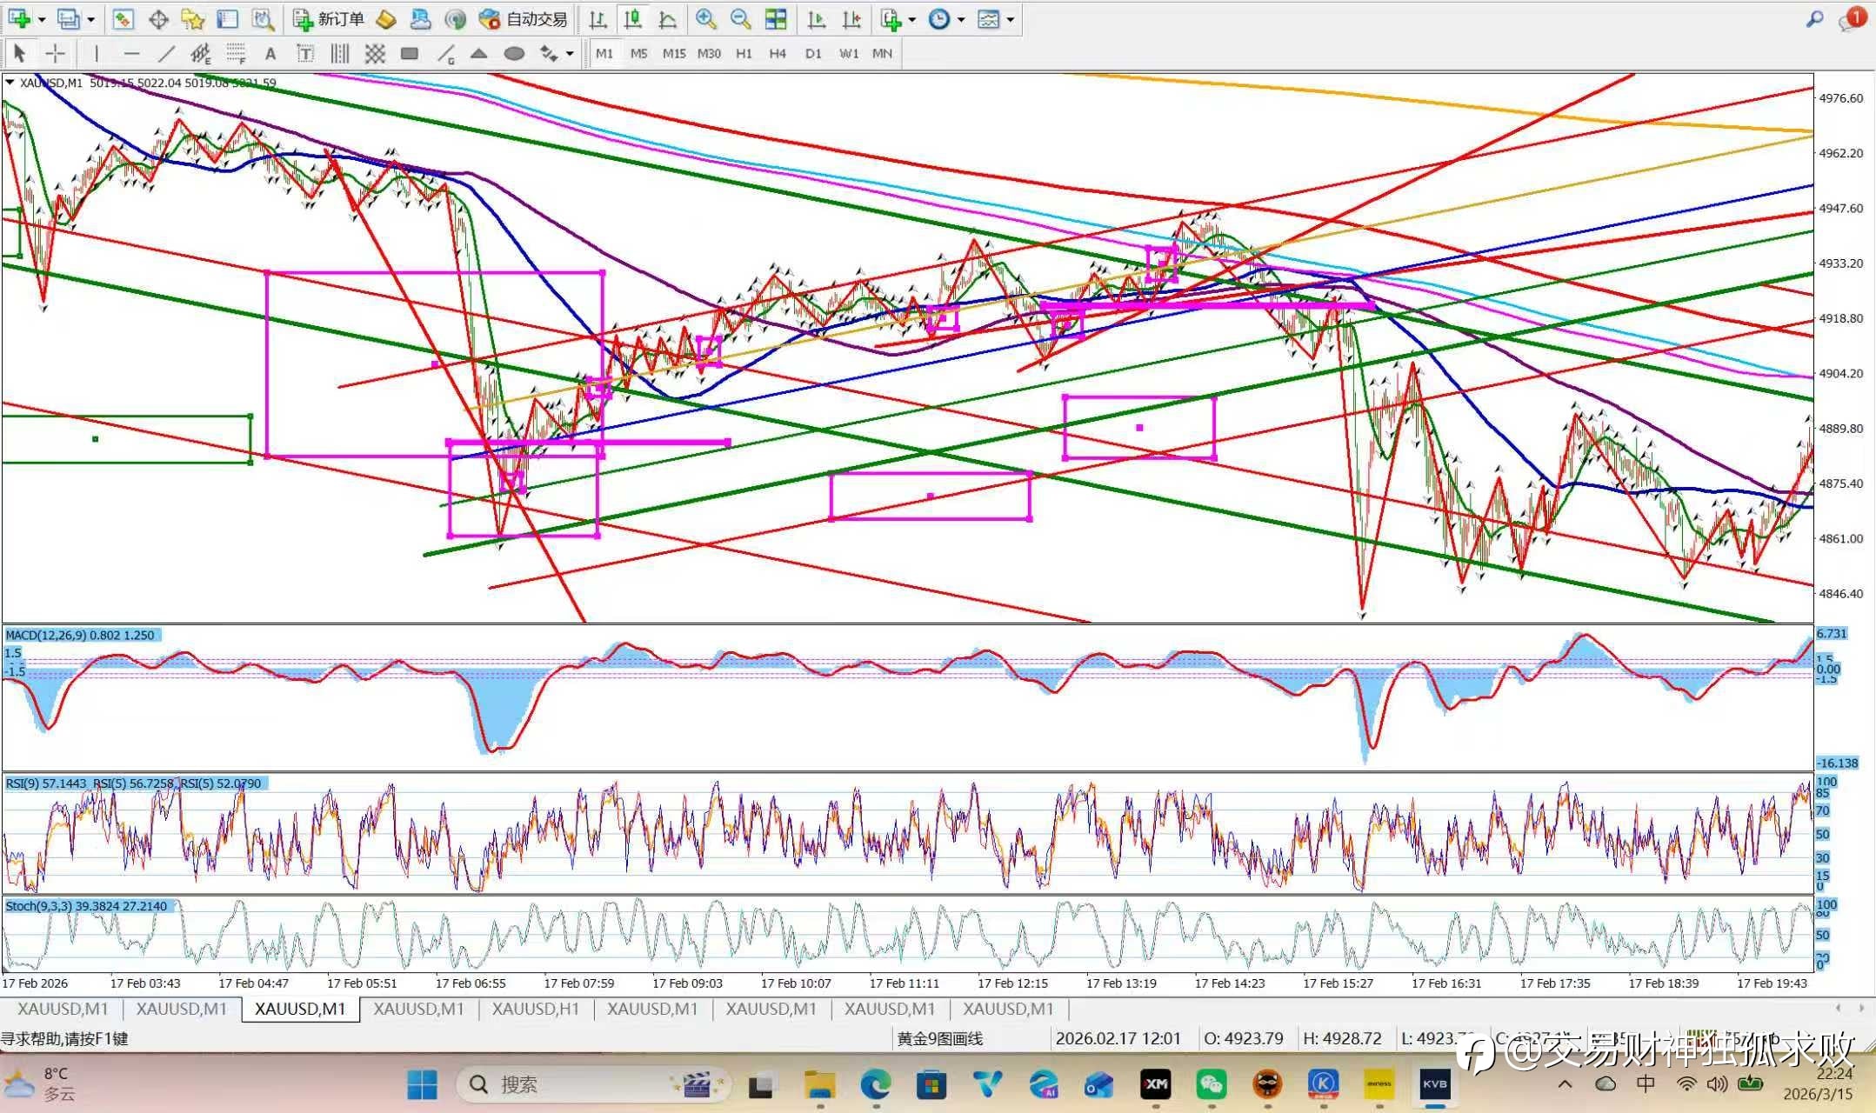Select the M15 timeframe button
Viewport: 1876px width, 1113px height.
(673, 54)
